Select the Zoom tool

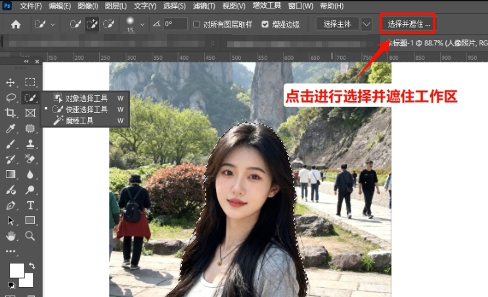point(30,236)
